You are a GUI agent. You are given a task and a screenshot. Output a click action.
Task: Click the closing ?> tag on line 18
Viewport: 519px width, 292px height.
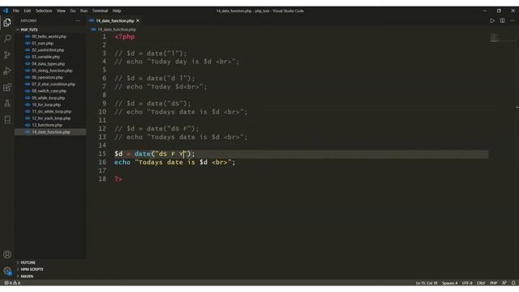(118, 179)
